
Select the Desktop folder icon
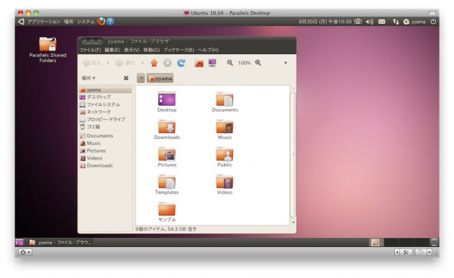(x=166, y=99)
